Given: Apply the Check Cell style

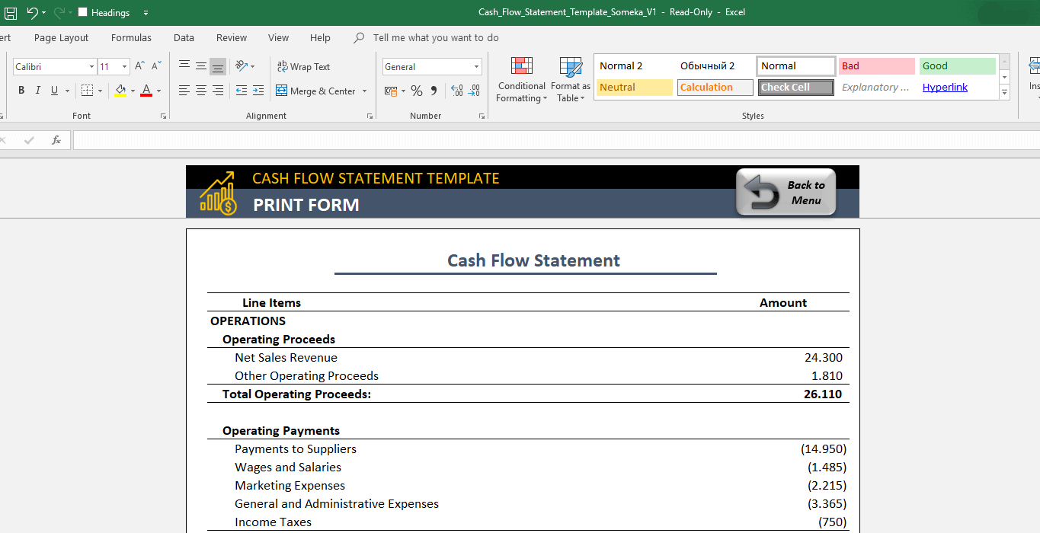Looking at the screenshot, I should [796, 88].
